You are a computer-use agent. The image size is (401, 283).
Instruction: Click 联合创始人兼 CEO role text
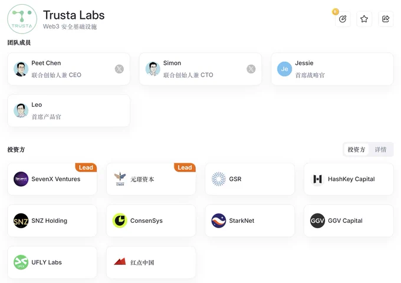pyautogui.click(x=56, y=75)
